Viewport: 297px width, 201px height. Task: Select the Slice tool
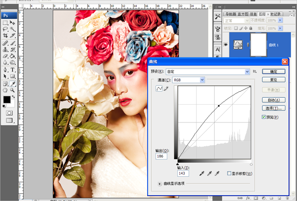[12, 35]
